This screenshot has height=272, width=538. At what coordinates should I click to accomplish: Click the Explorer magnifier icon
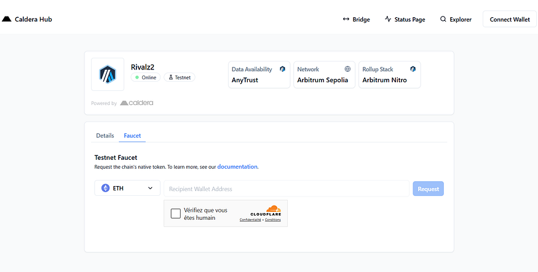443,19
